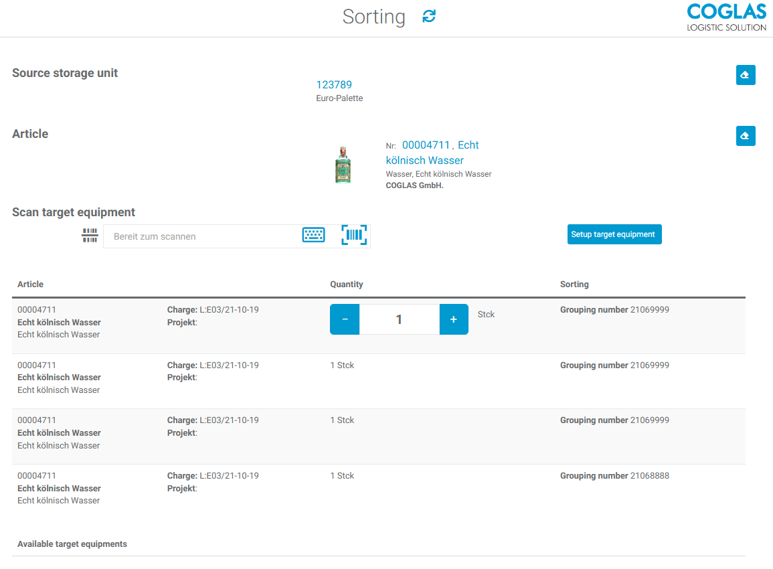Click the quantity value field showing 1
Image resolution: width=773 pixels, height=569 pixels.
point(400,319)
